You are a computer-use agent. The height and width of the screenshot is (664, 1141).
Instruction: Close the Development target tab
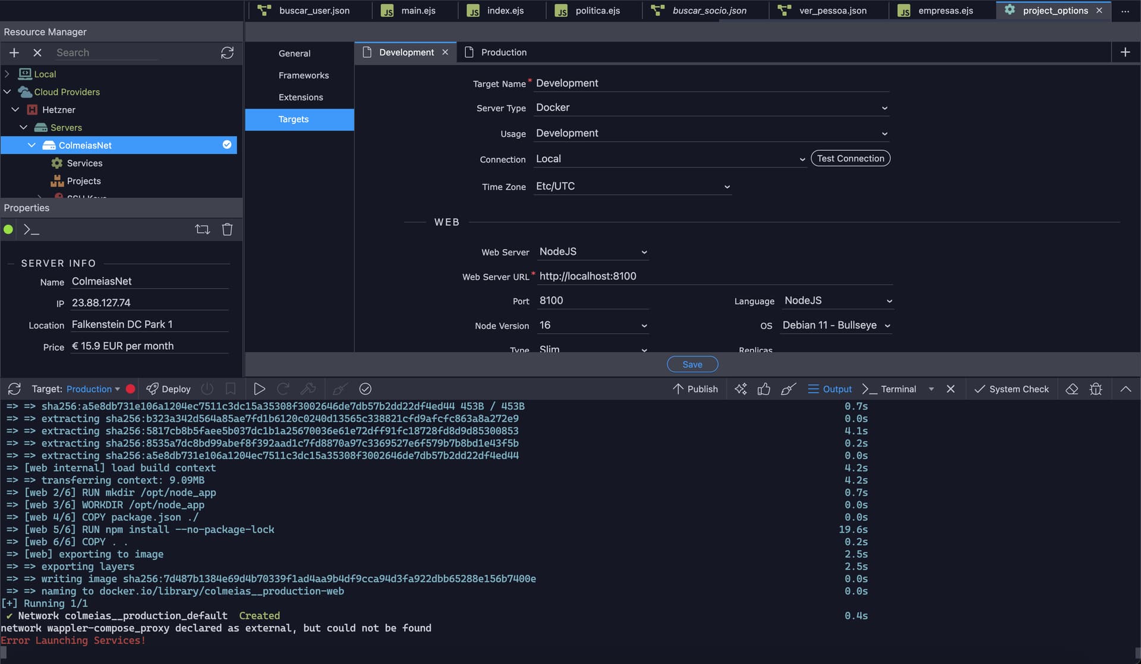click(x=445, y=52)
